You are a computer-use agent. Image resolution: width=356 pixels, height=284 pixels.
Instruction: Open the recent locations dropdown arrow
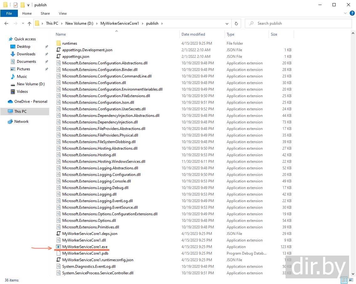[x=23, y=23]
